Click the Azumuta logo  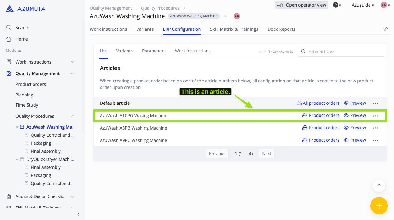click(25, 9)
